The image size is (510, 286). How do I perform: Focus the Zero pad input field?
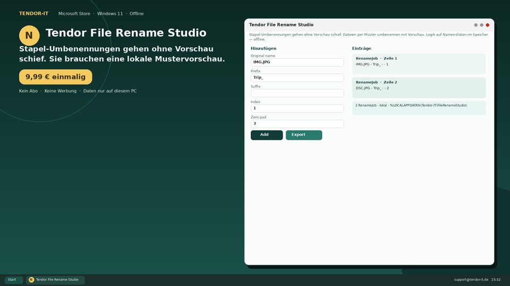297,123
